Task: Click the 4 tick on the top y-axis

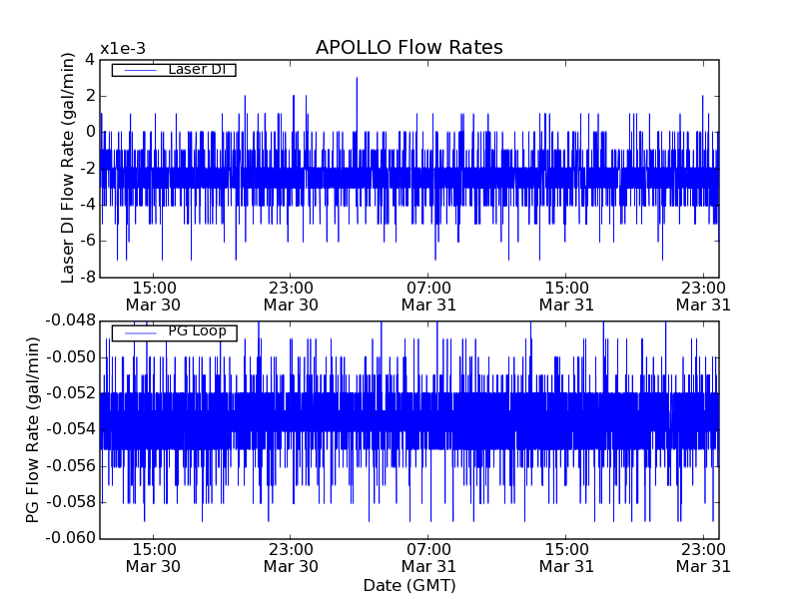Action: point(89,59)
